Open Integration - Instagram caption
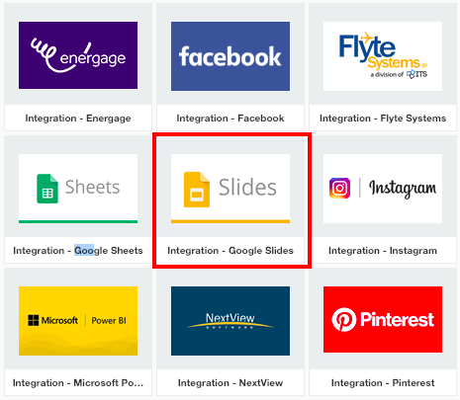This screenshot has height=400, width=460. tap(383, 251)
